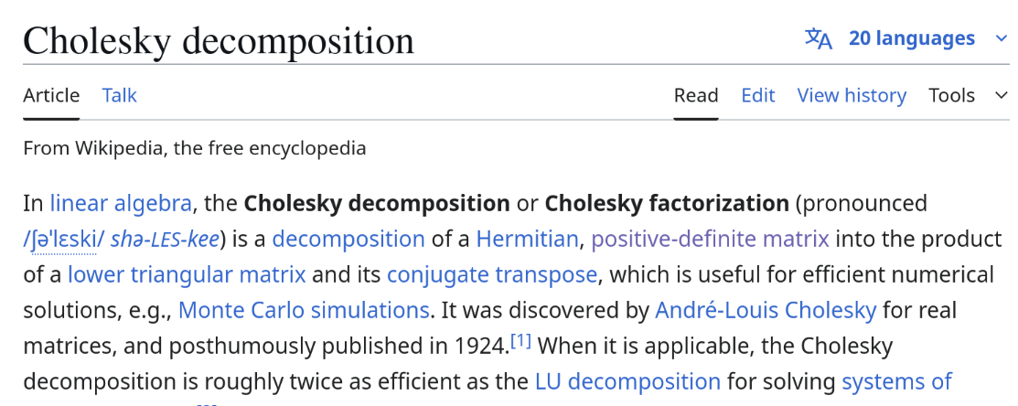Open the 20 languages dropdown
This screenshot has width=1018, height=406.
[911, 38]
